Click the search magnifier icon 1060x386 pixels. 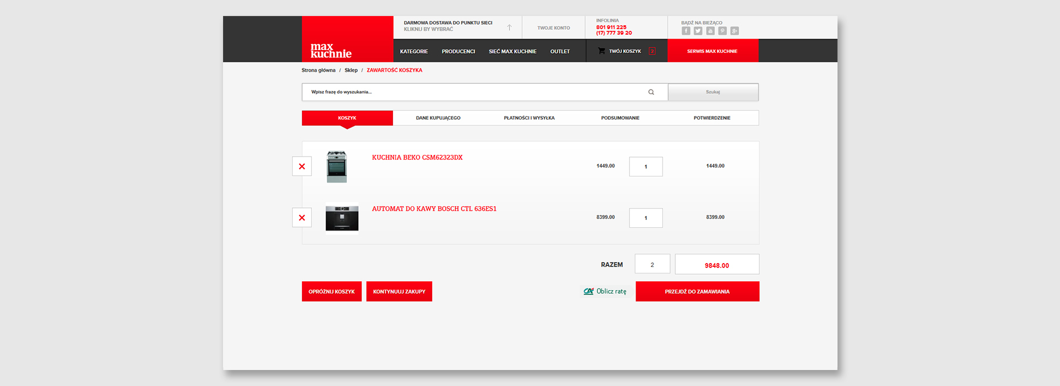(x=651, y=92)
